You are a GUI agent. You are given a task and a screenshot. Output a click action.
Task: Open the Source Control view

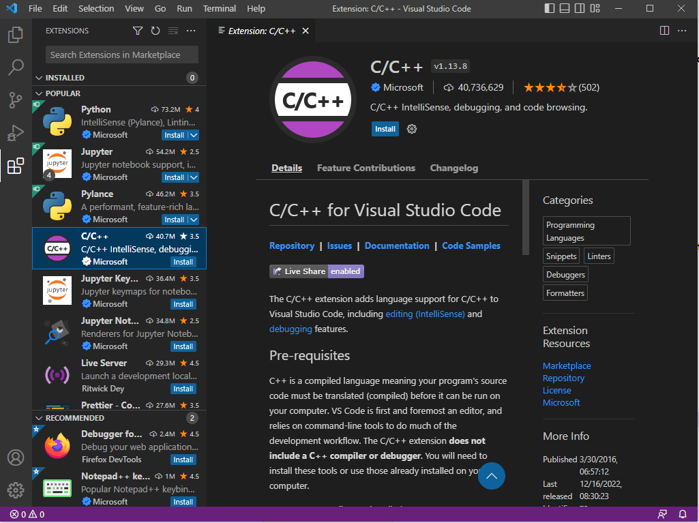pyautogui.click(x=16, y=100)
